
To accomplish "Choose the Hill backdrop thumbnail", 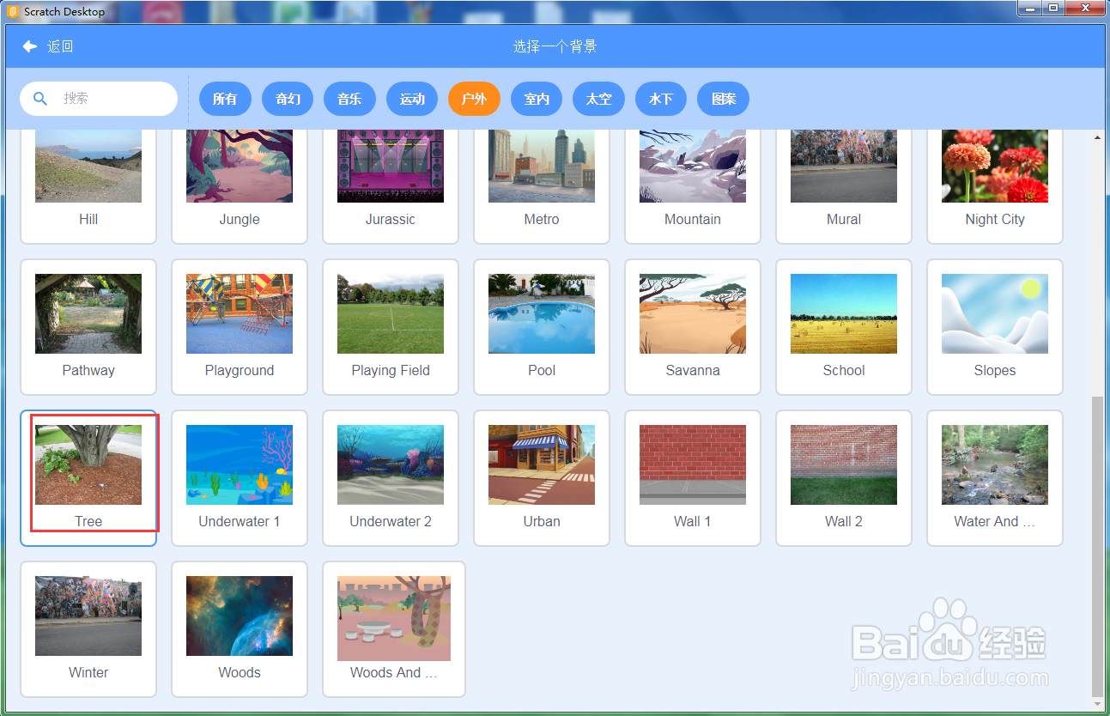I will 88,166.
